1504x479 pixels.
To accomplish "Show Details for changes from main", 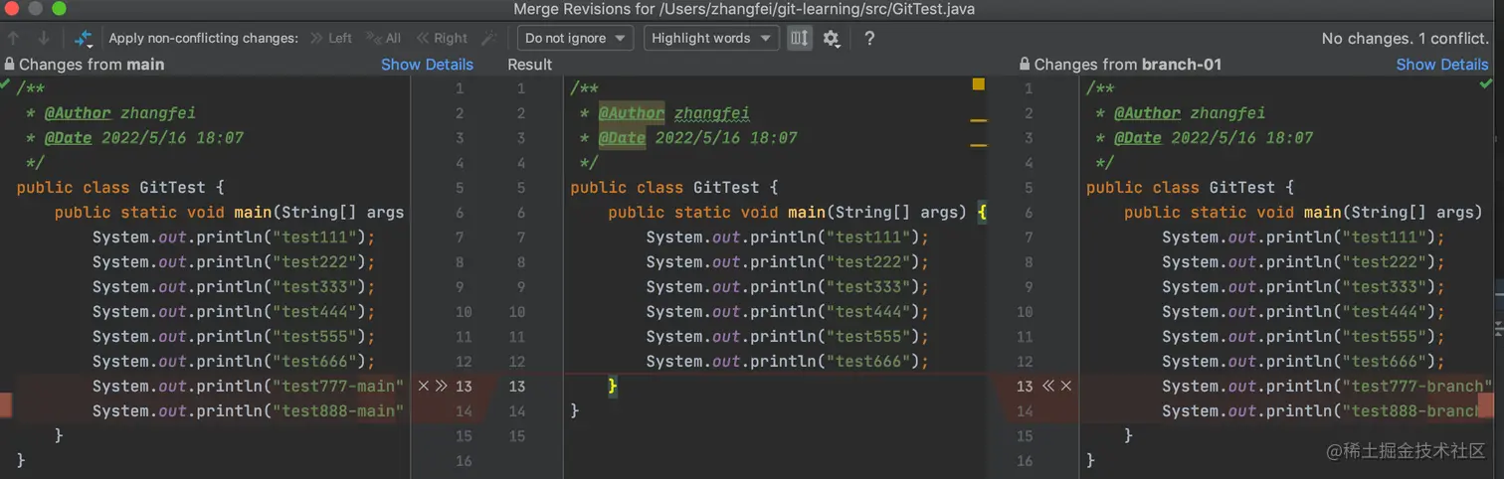I will (427, 65).
